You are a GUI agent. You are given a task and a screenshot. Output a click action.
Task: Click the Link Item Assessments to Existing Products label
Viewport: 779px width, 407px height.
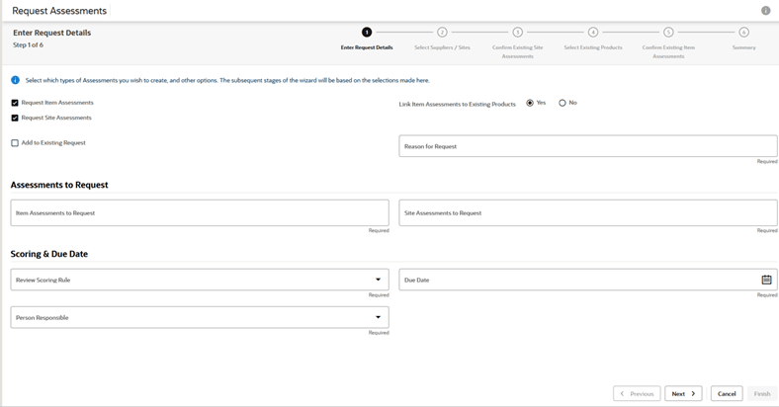[457, 105]
